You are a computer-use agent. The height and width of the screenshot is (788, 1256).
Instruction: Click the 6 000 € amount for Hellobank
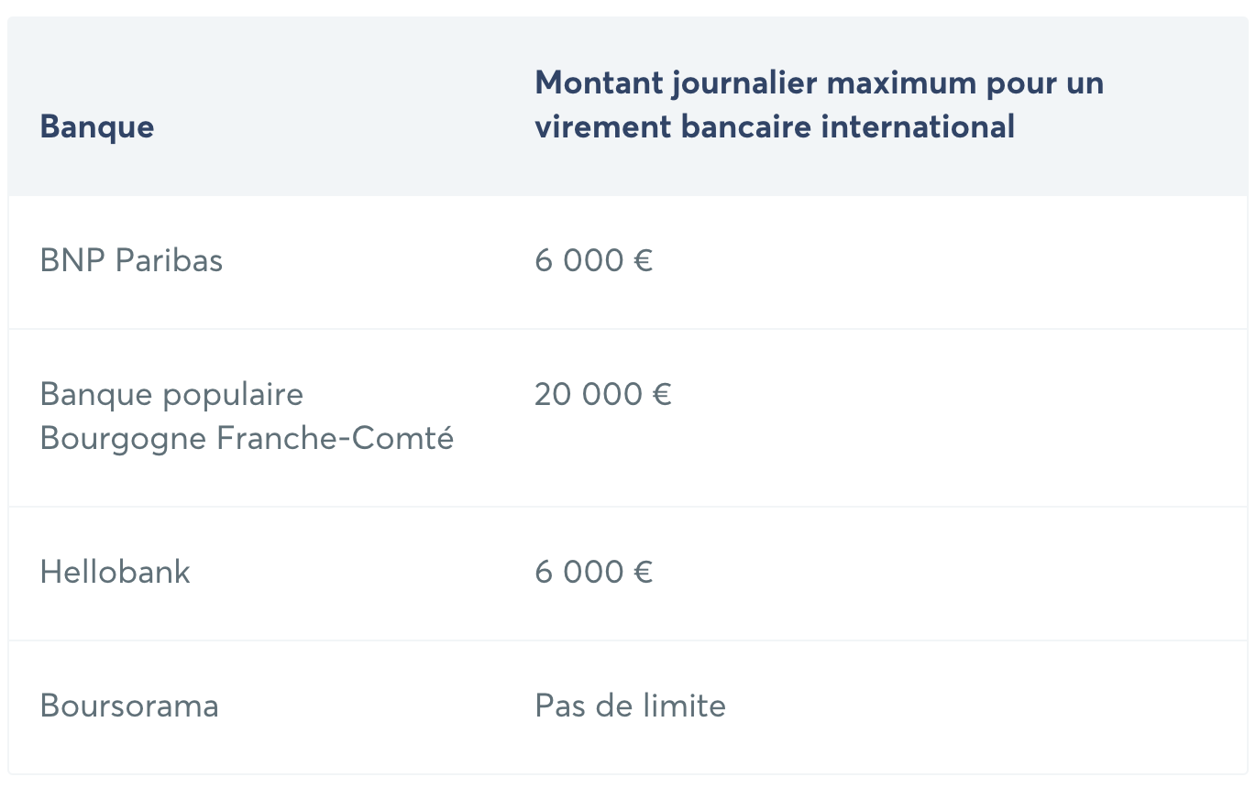(593, 573)
